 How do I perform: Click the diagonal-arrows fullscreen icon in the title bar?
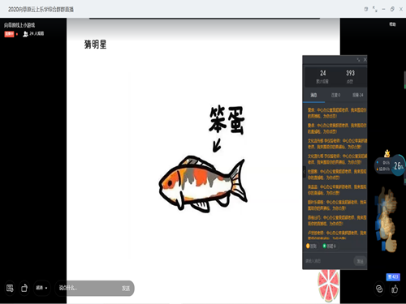point(375,9)
